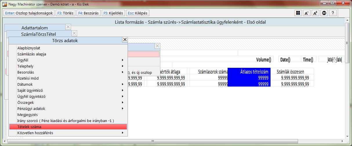The image size is (352, 146).
Task: Open help with question mark button
Action: (x=333, y=13)
